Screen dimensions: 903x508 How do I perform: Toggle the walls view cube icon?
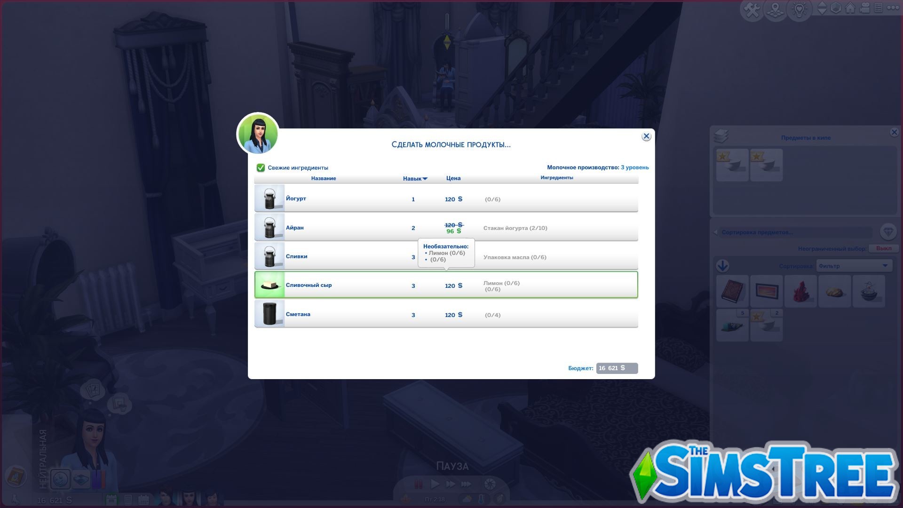pyautogui.click(x=836, y=8)
